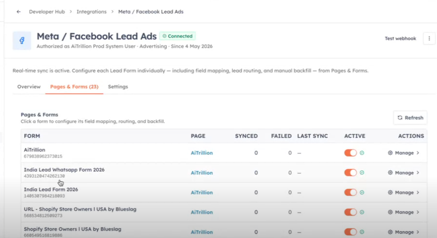Toggle active switch for AiTrillion form
The width and height of the screenshot is (437, 238).
point(350,153)
